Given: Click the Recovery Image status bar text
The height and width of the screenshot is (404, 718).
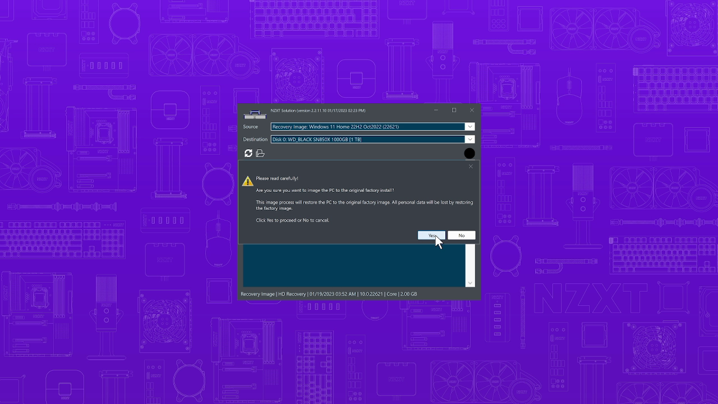Looking at the screenshot, I should (x=257, y=293).
